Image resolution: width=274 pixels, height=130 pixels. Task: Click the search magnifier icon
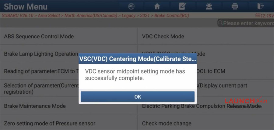[220, 23]
